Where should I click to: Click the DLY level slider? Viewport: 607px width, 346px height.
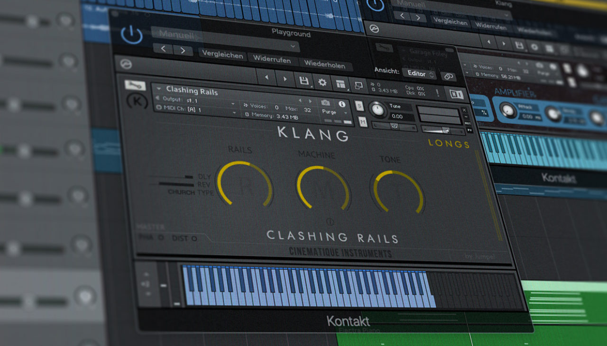[172, 178]
